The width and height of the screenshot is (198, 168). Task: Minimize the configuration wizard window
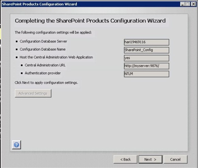click(182, 4)
